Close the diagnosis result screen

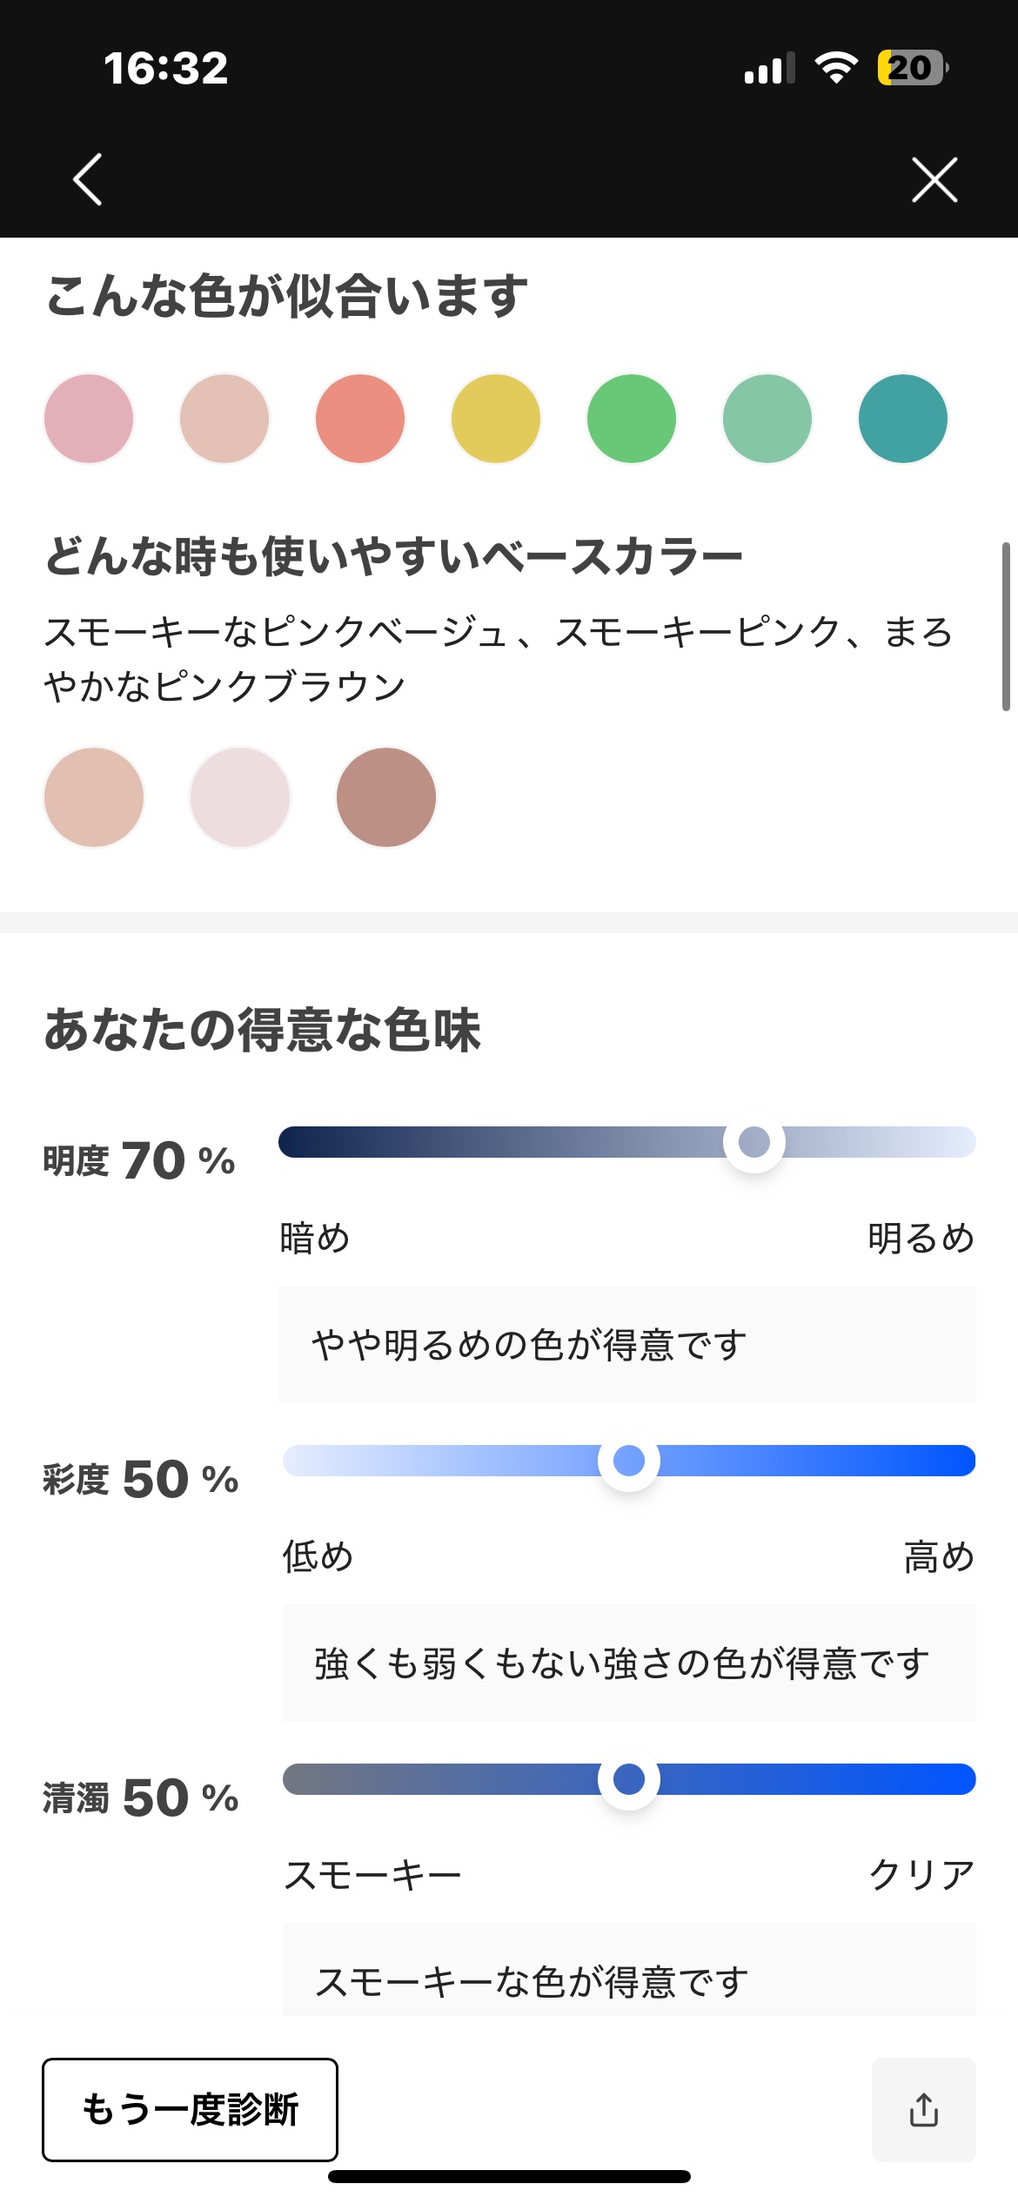click(934, 179)
